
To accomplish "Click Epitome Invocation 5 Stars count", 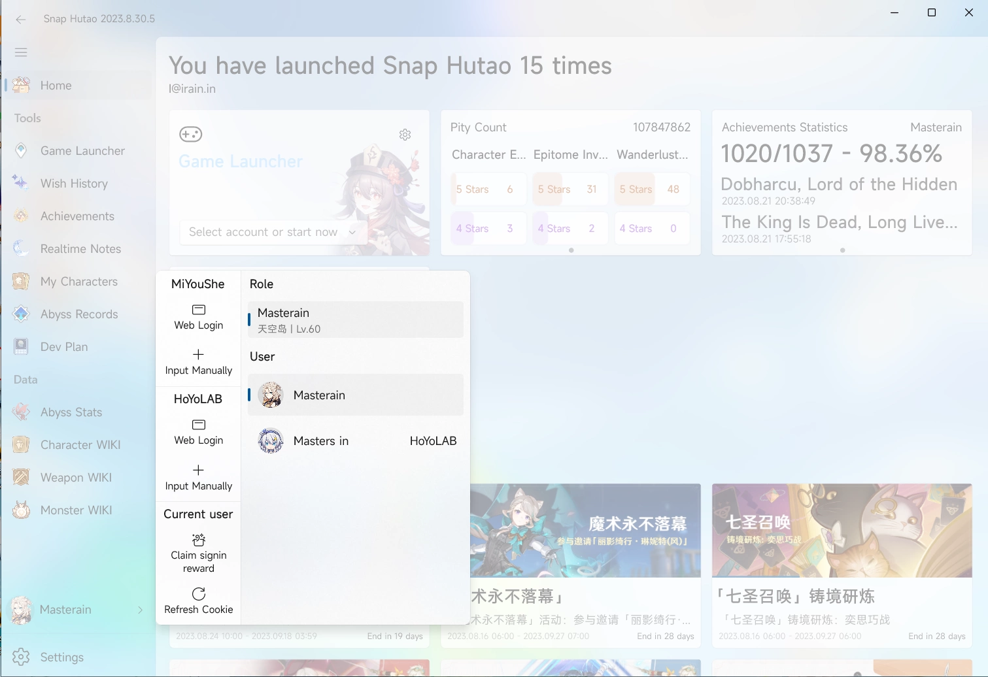I will 592,190.
